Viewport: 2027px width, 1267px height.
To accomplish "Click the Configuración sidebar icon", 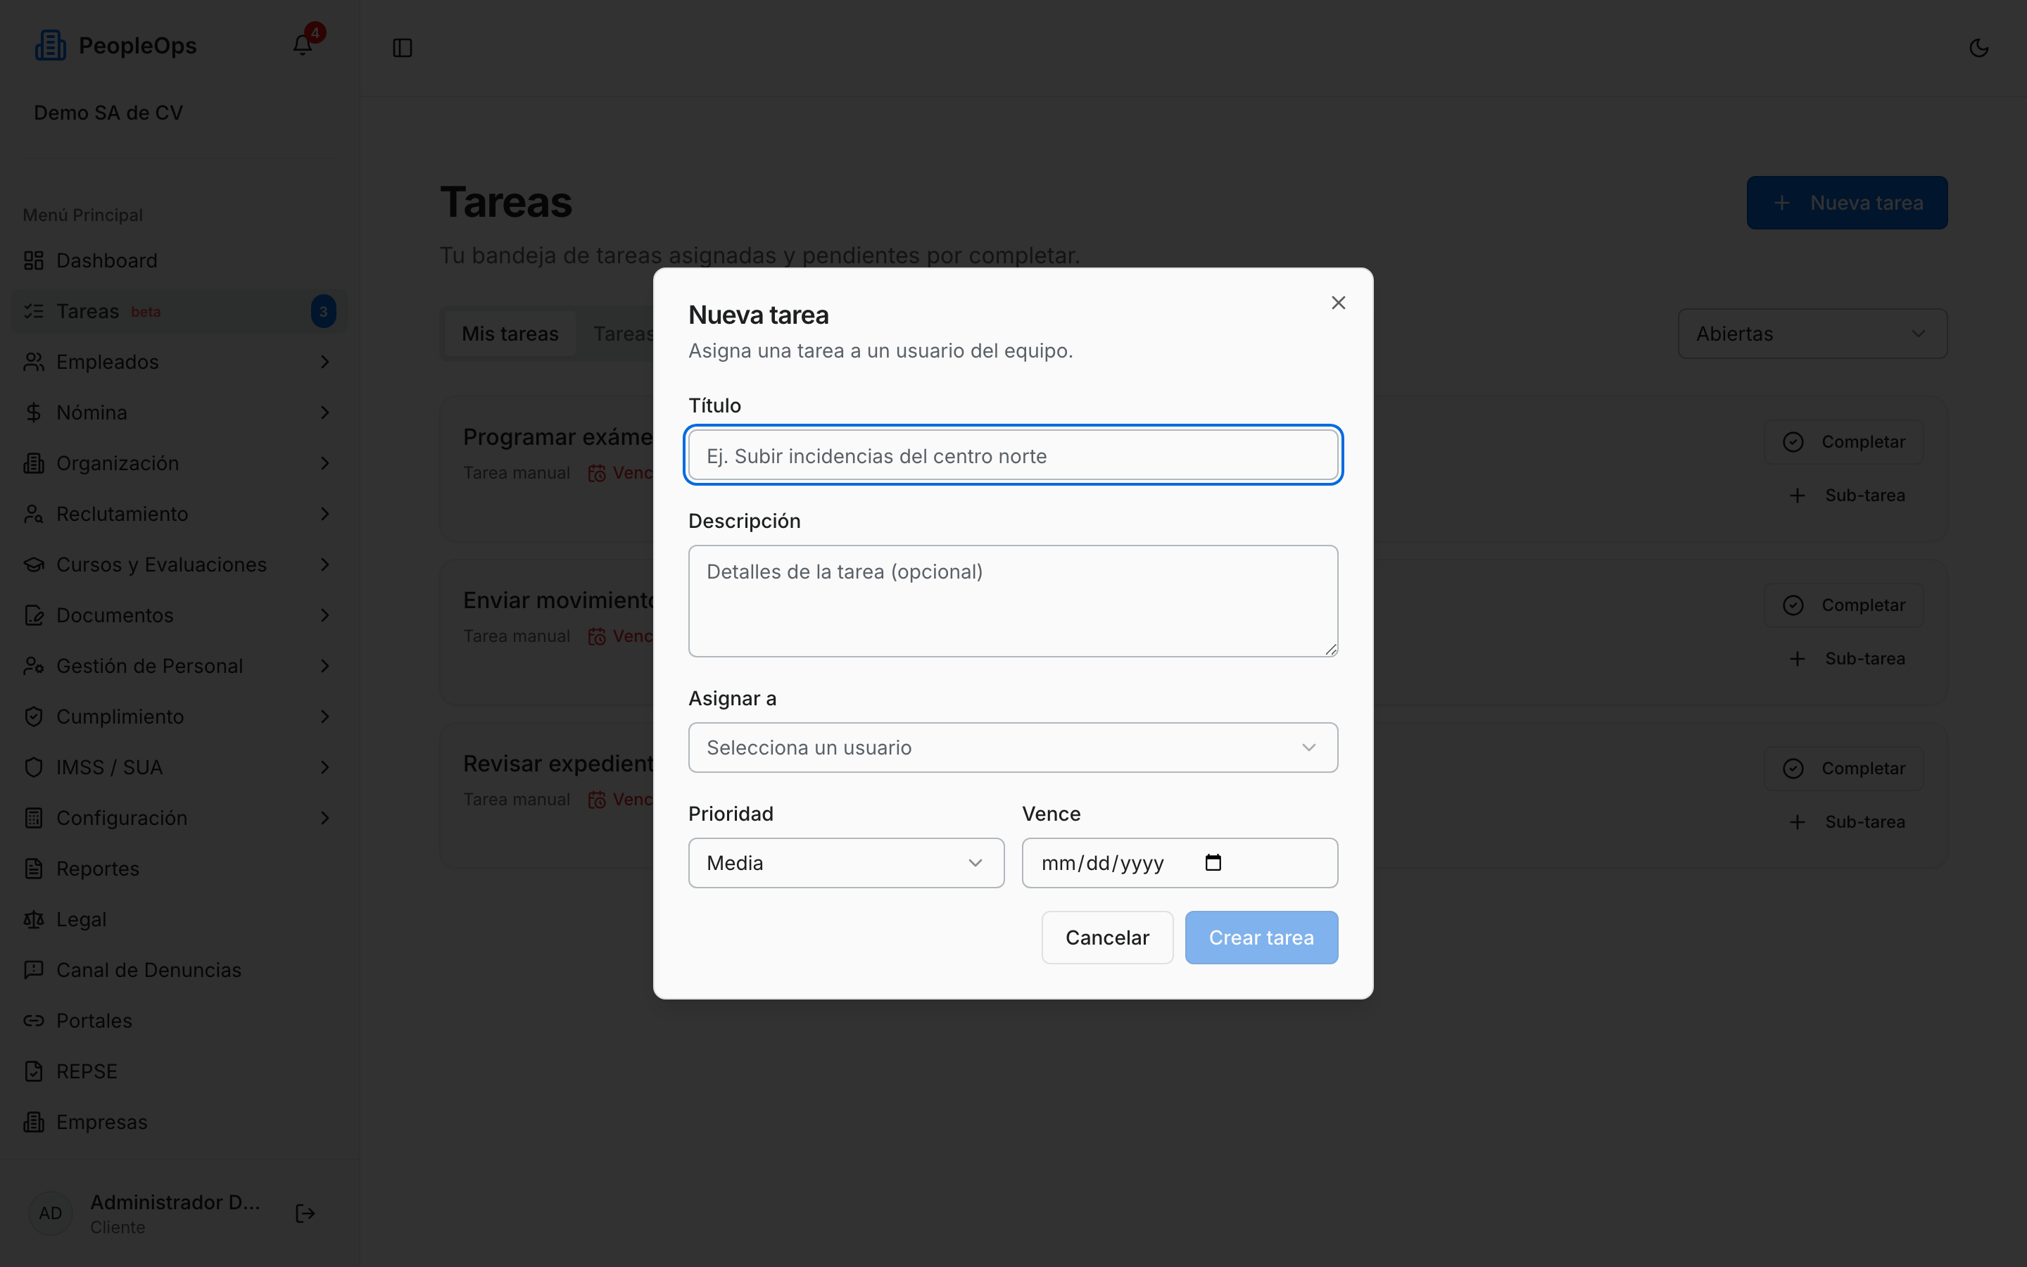I will tap(34, 818).
